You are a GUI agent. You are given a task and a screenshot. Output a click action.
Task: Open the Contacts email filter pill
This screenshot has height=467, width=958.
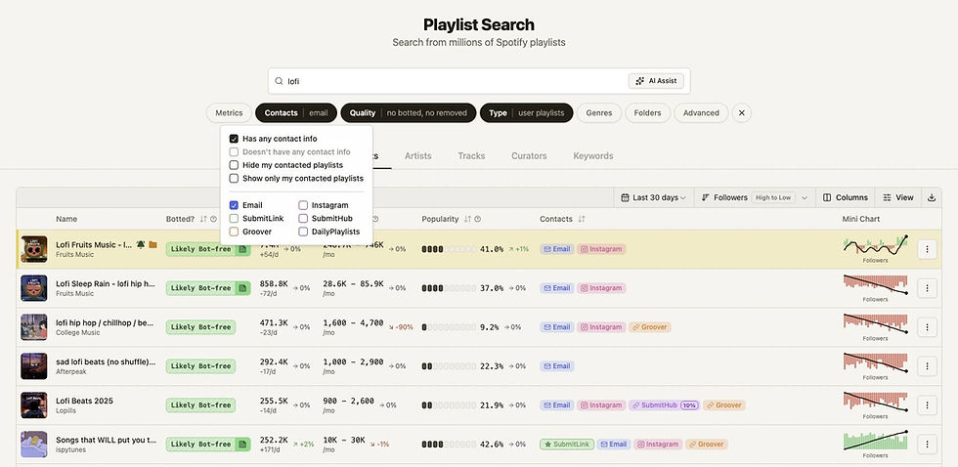[296, 113]
